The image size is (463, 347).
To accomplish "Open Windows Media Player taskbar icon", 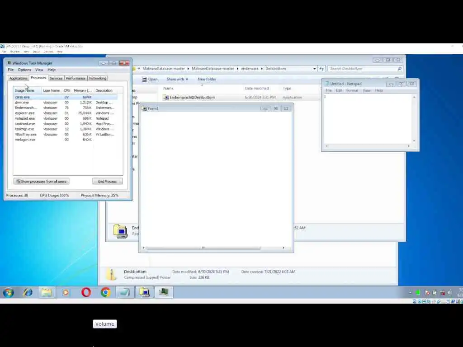I will pos(66,292).
